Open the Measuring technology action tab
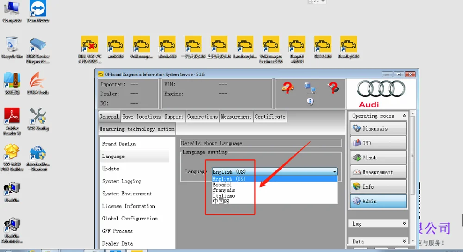This screenshot has width=463, height=252. point(137,129)
